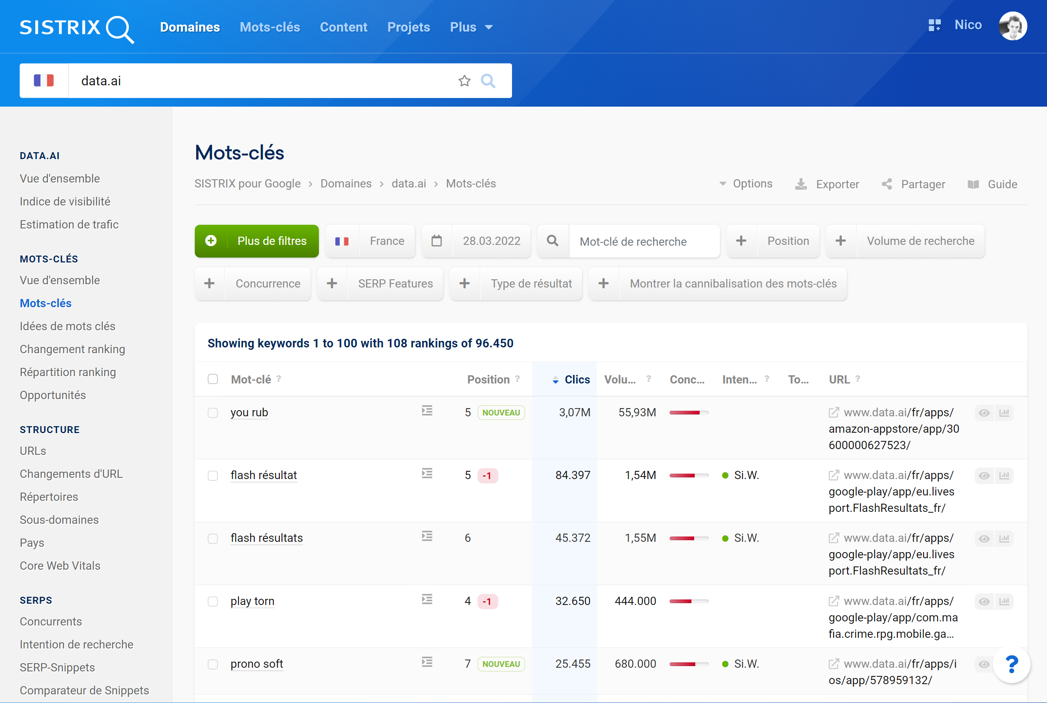The width and height of the screenshot is (1047, 703).
Task: Expand the Plus dropdown menu
Action: point(471,27)
